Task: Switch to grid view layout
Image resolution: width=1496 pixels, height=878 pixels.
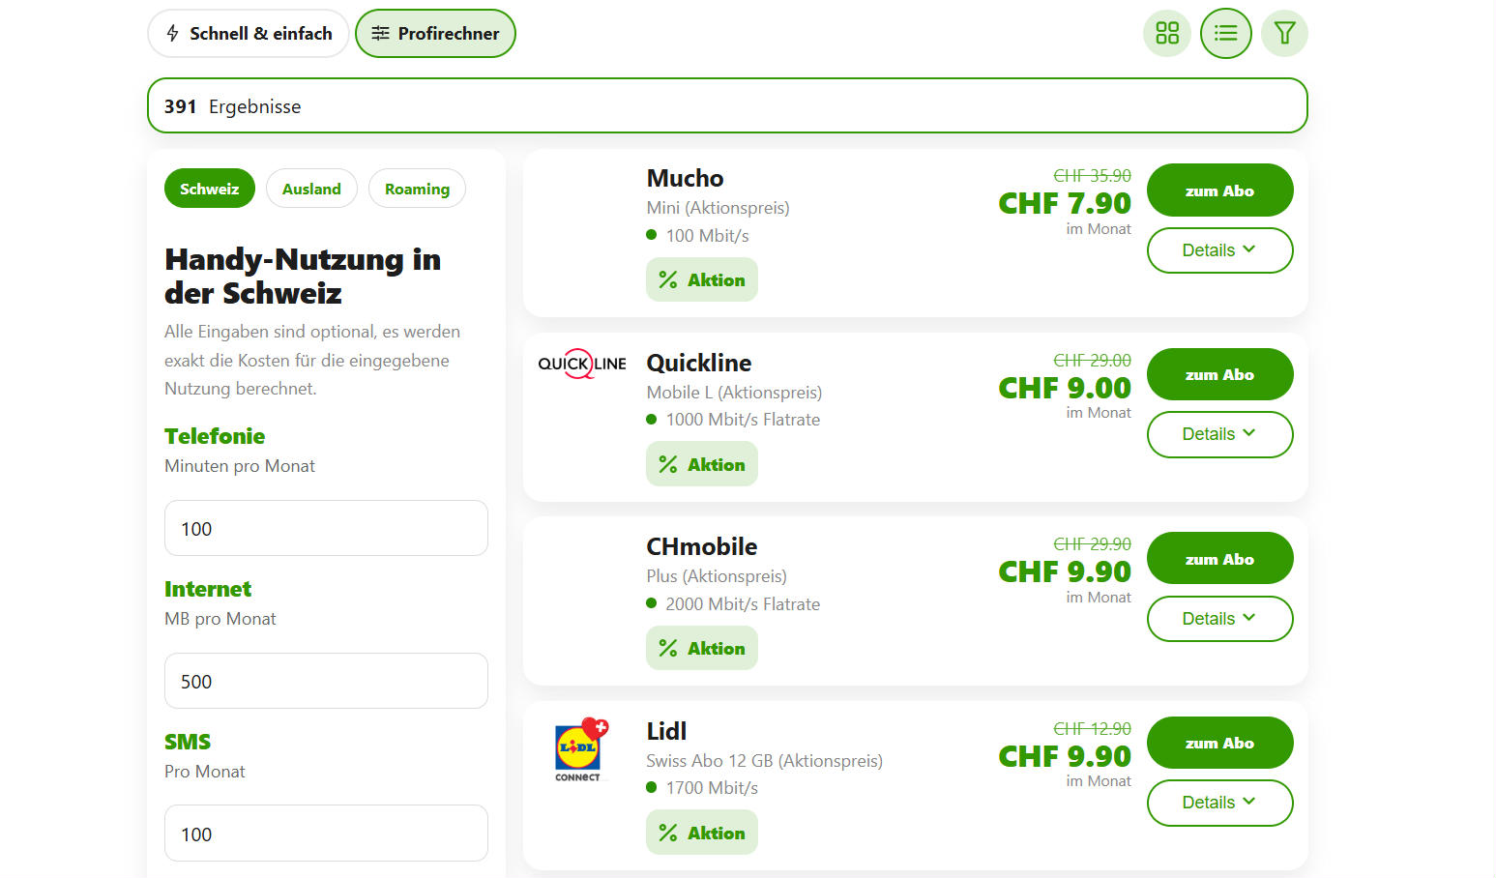Action: [x=1167, y=34]
